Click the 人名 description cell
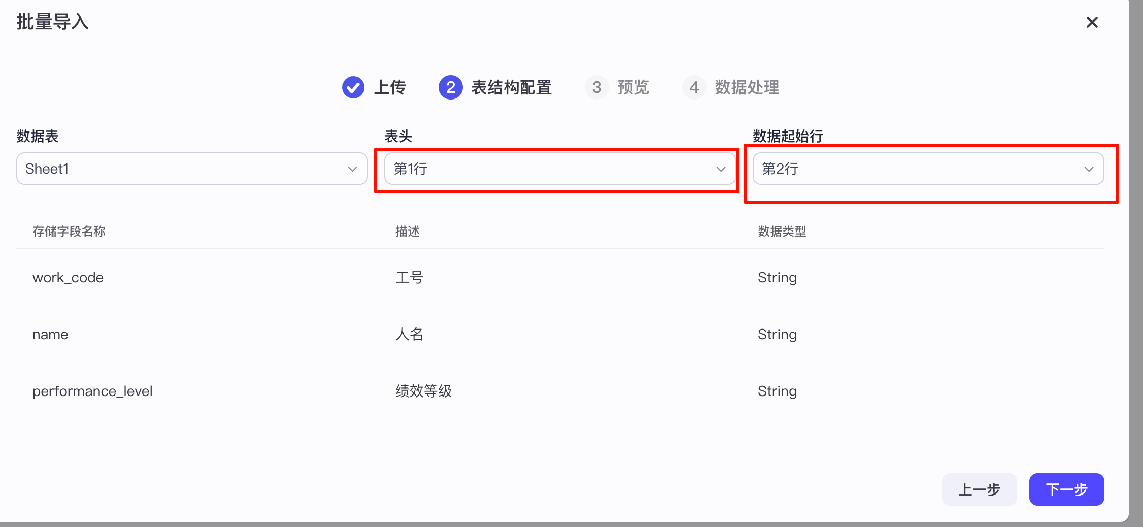 (409, 335)
